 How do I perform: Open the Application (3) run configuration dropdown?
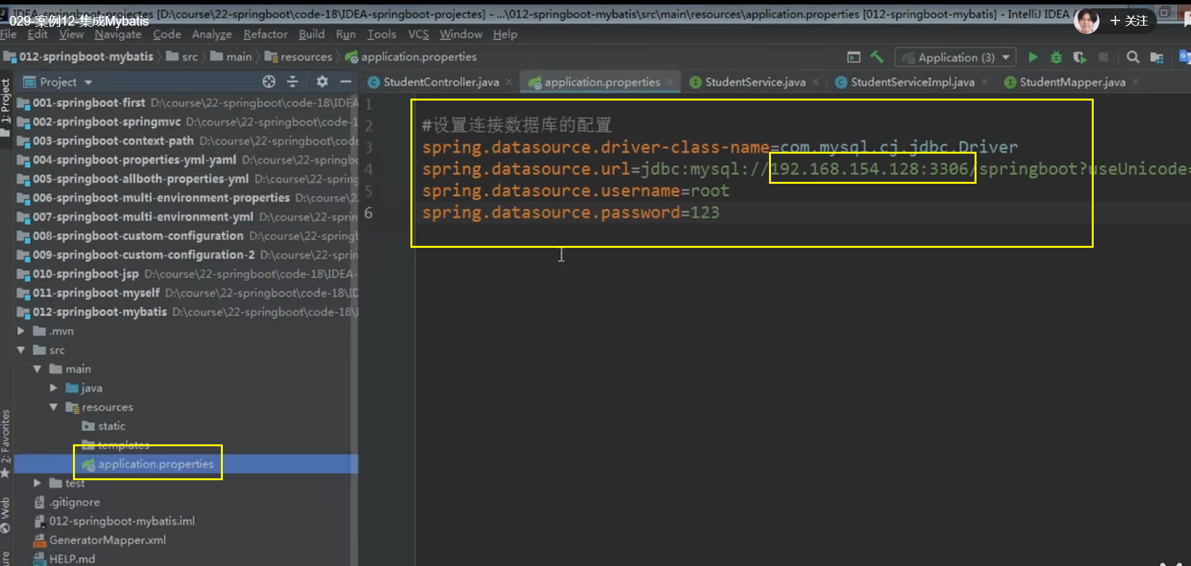955,58
